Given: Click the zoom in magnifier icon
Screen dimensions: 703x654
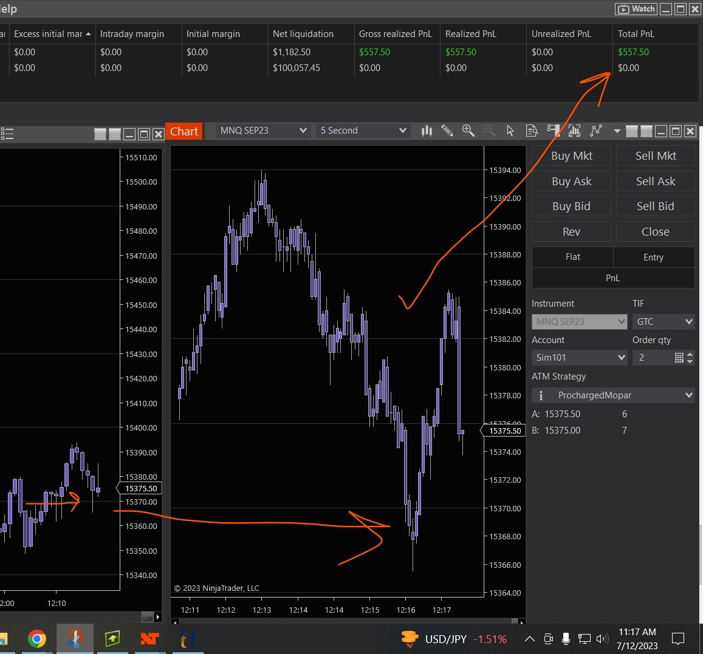Looking at the screenshot, I should pyautogui.click(x=468, y=131).
